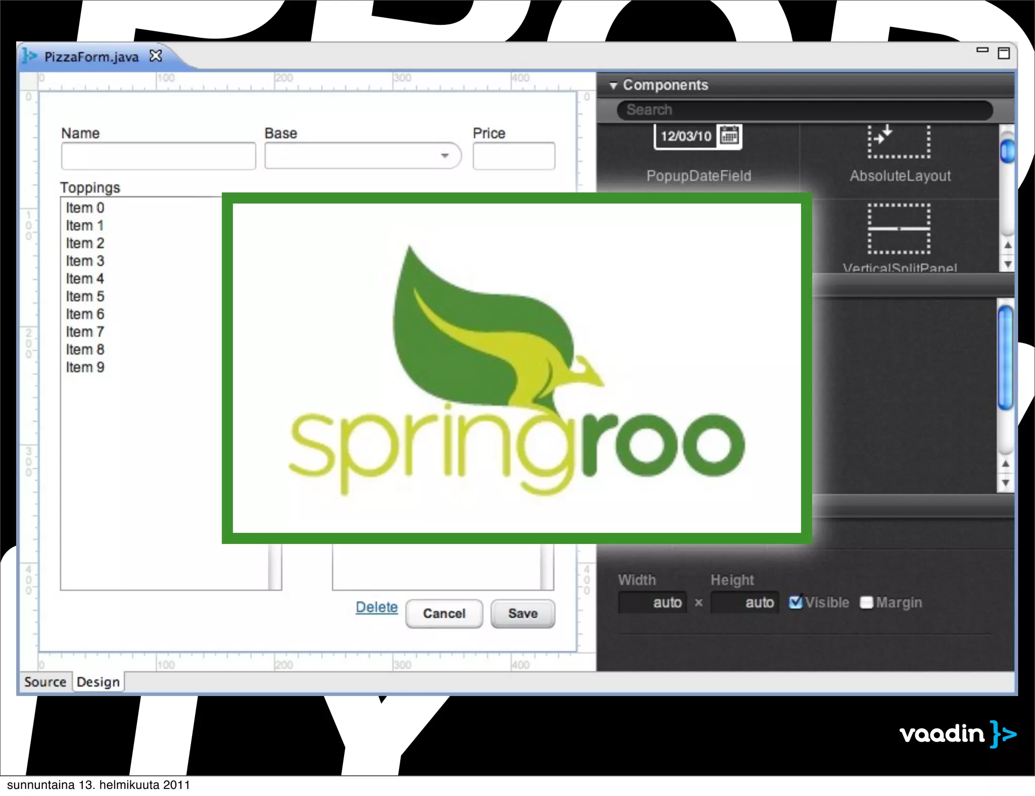Screen dimensions: 1035x796
Task: Select the AbsoluteLayout component icon
Action: coord(899,141)
